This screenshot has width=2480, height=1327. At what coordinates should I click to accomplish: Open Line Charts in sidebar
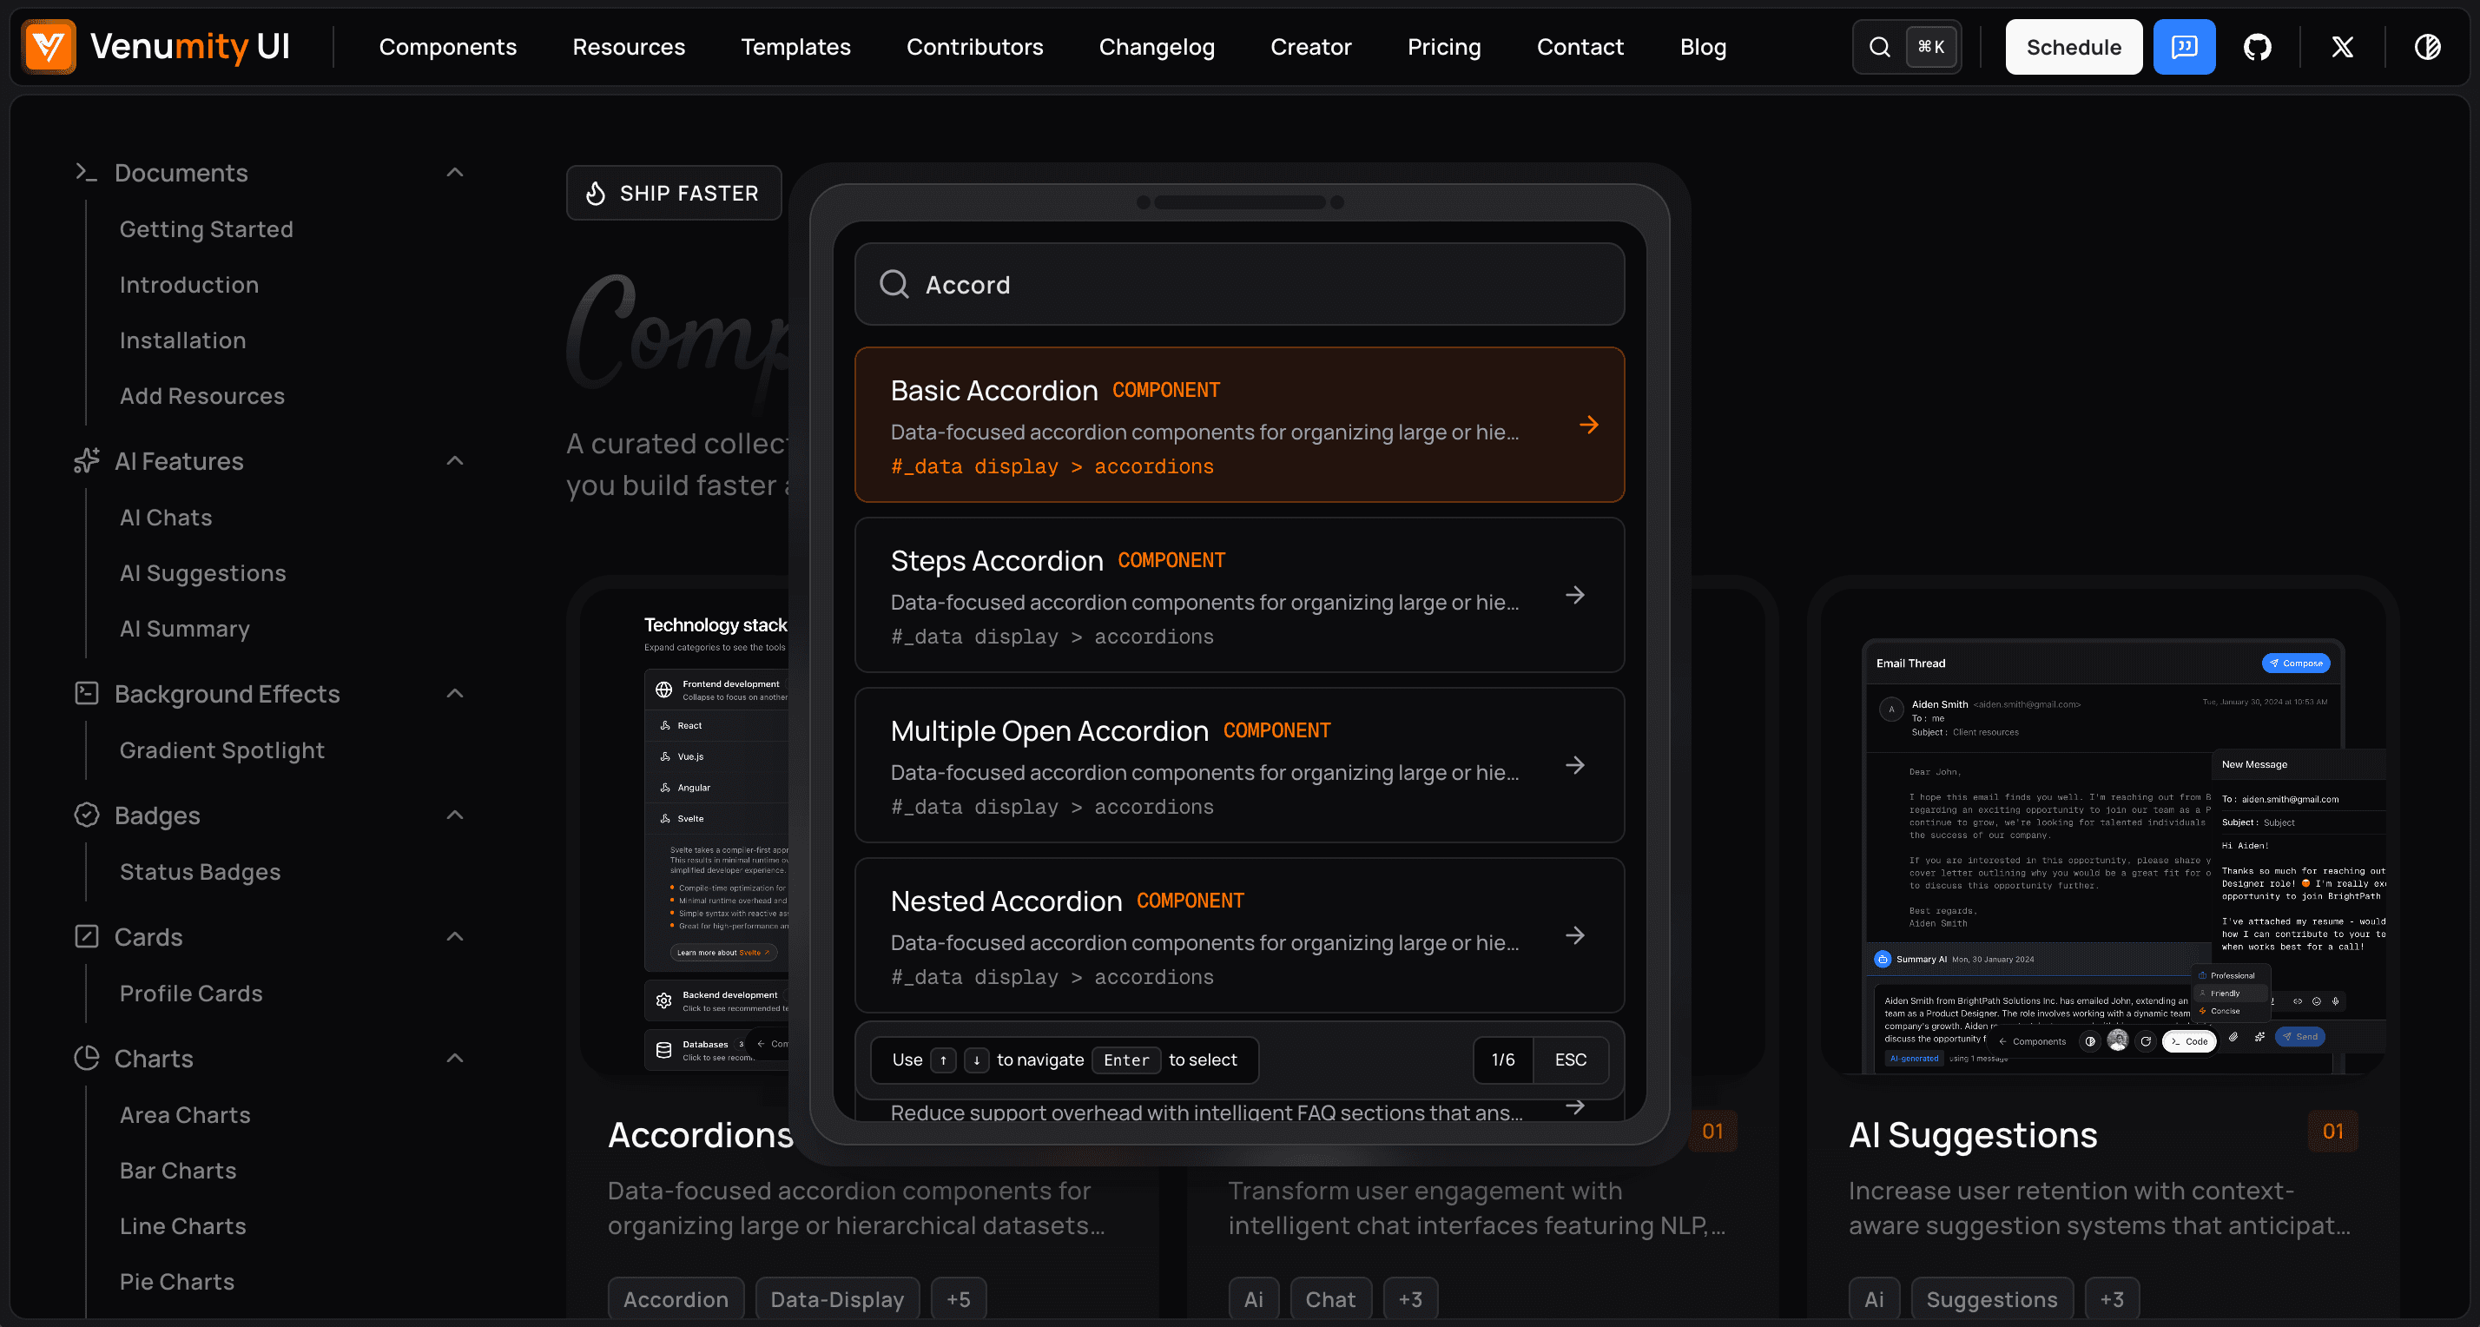tap(183, 1226)
